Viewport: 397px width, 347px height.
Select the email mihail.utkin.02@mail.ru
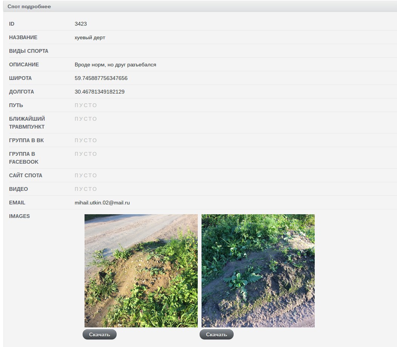pyautogui.click(x=102, y=203)
